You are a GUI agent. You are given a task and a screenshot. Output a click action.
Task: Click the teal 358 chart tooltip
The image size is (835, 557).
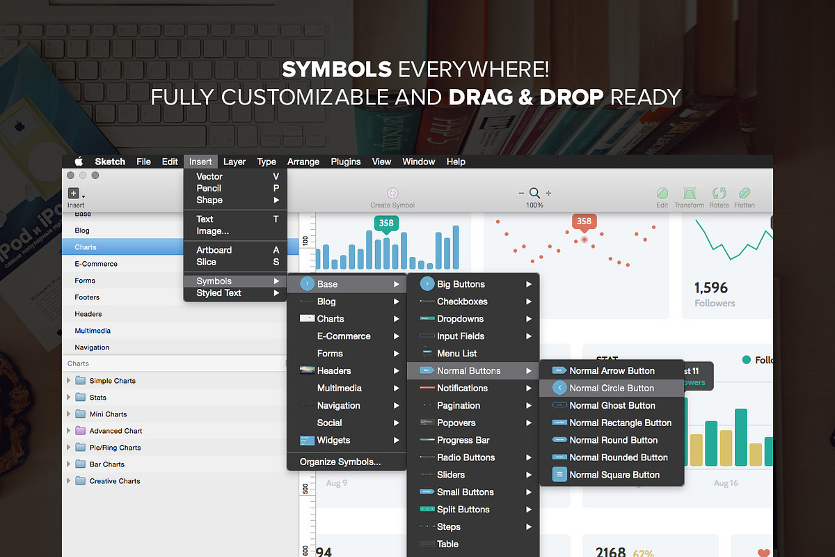386,223
